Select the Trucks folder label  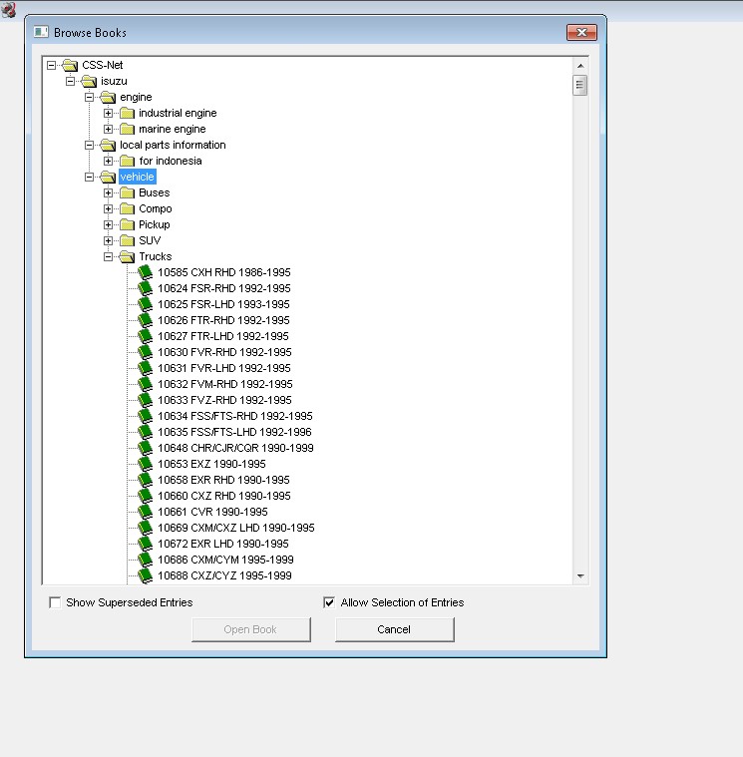tap(156, 256)
